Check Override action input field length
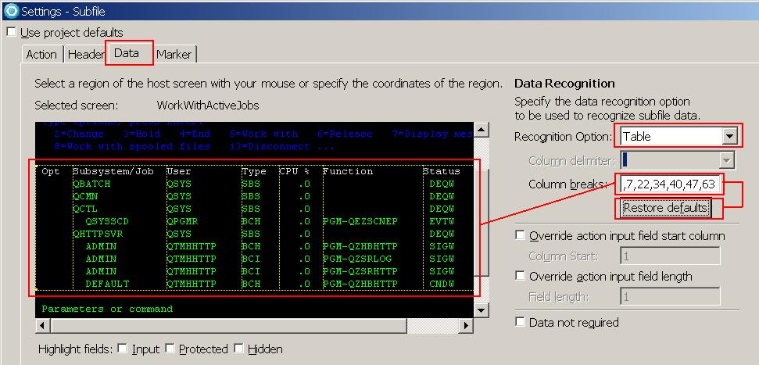Screen dimensions: 759x365 coord(520,276)
